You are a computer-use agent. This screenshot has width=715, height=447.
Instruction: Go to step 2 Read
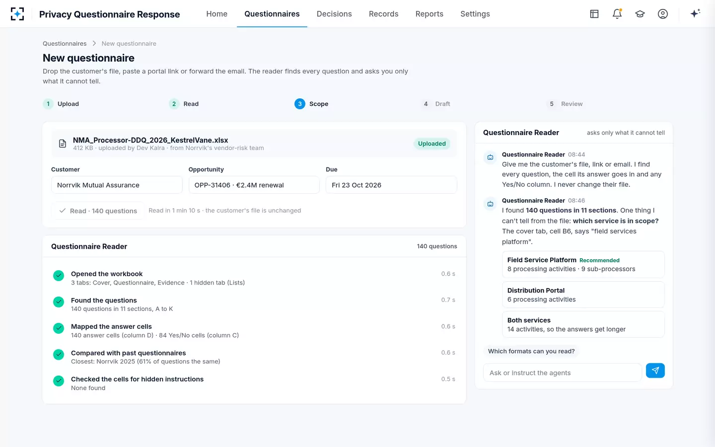[x=184, y=104]
